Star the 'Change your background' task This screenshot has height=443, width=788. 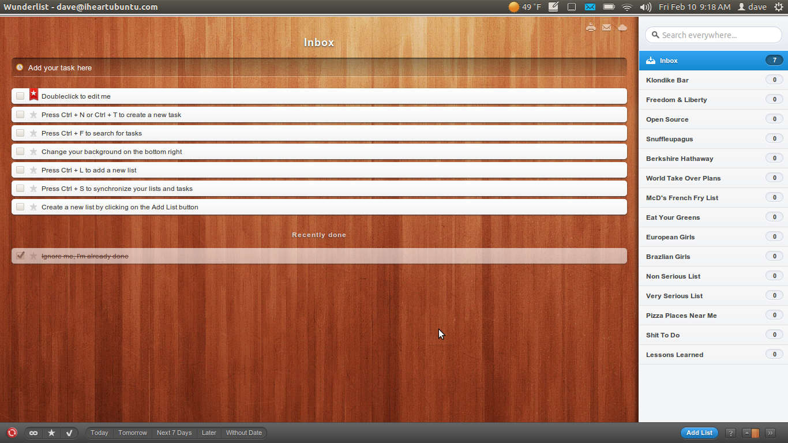33,152
